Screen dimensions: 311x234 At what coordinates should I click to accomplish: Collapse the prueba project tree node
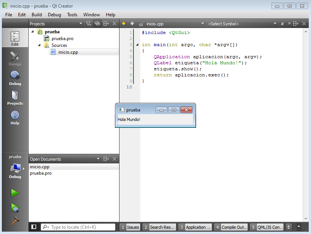point(32,32)
